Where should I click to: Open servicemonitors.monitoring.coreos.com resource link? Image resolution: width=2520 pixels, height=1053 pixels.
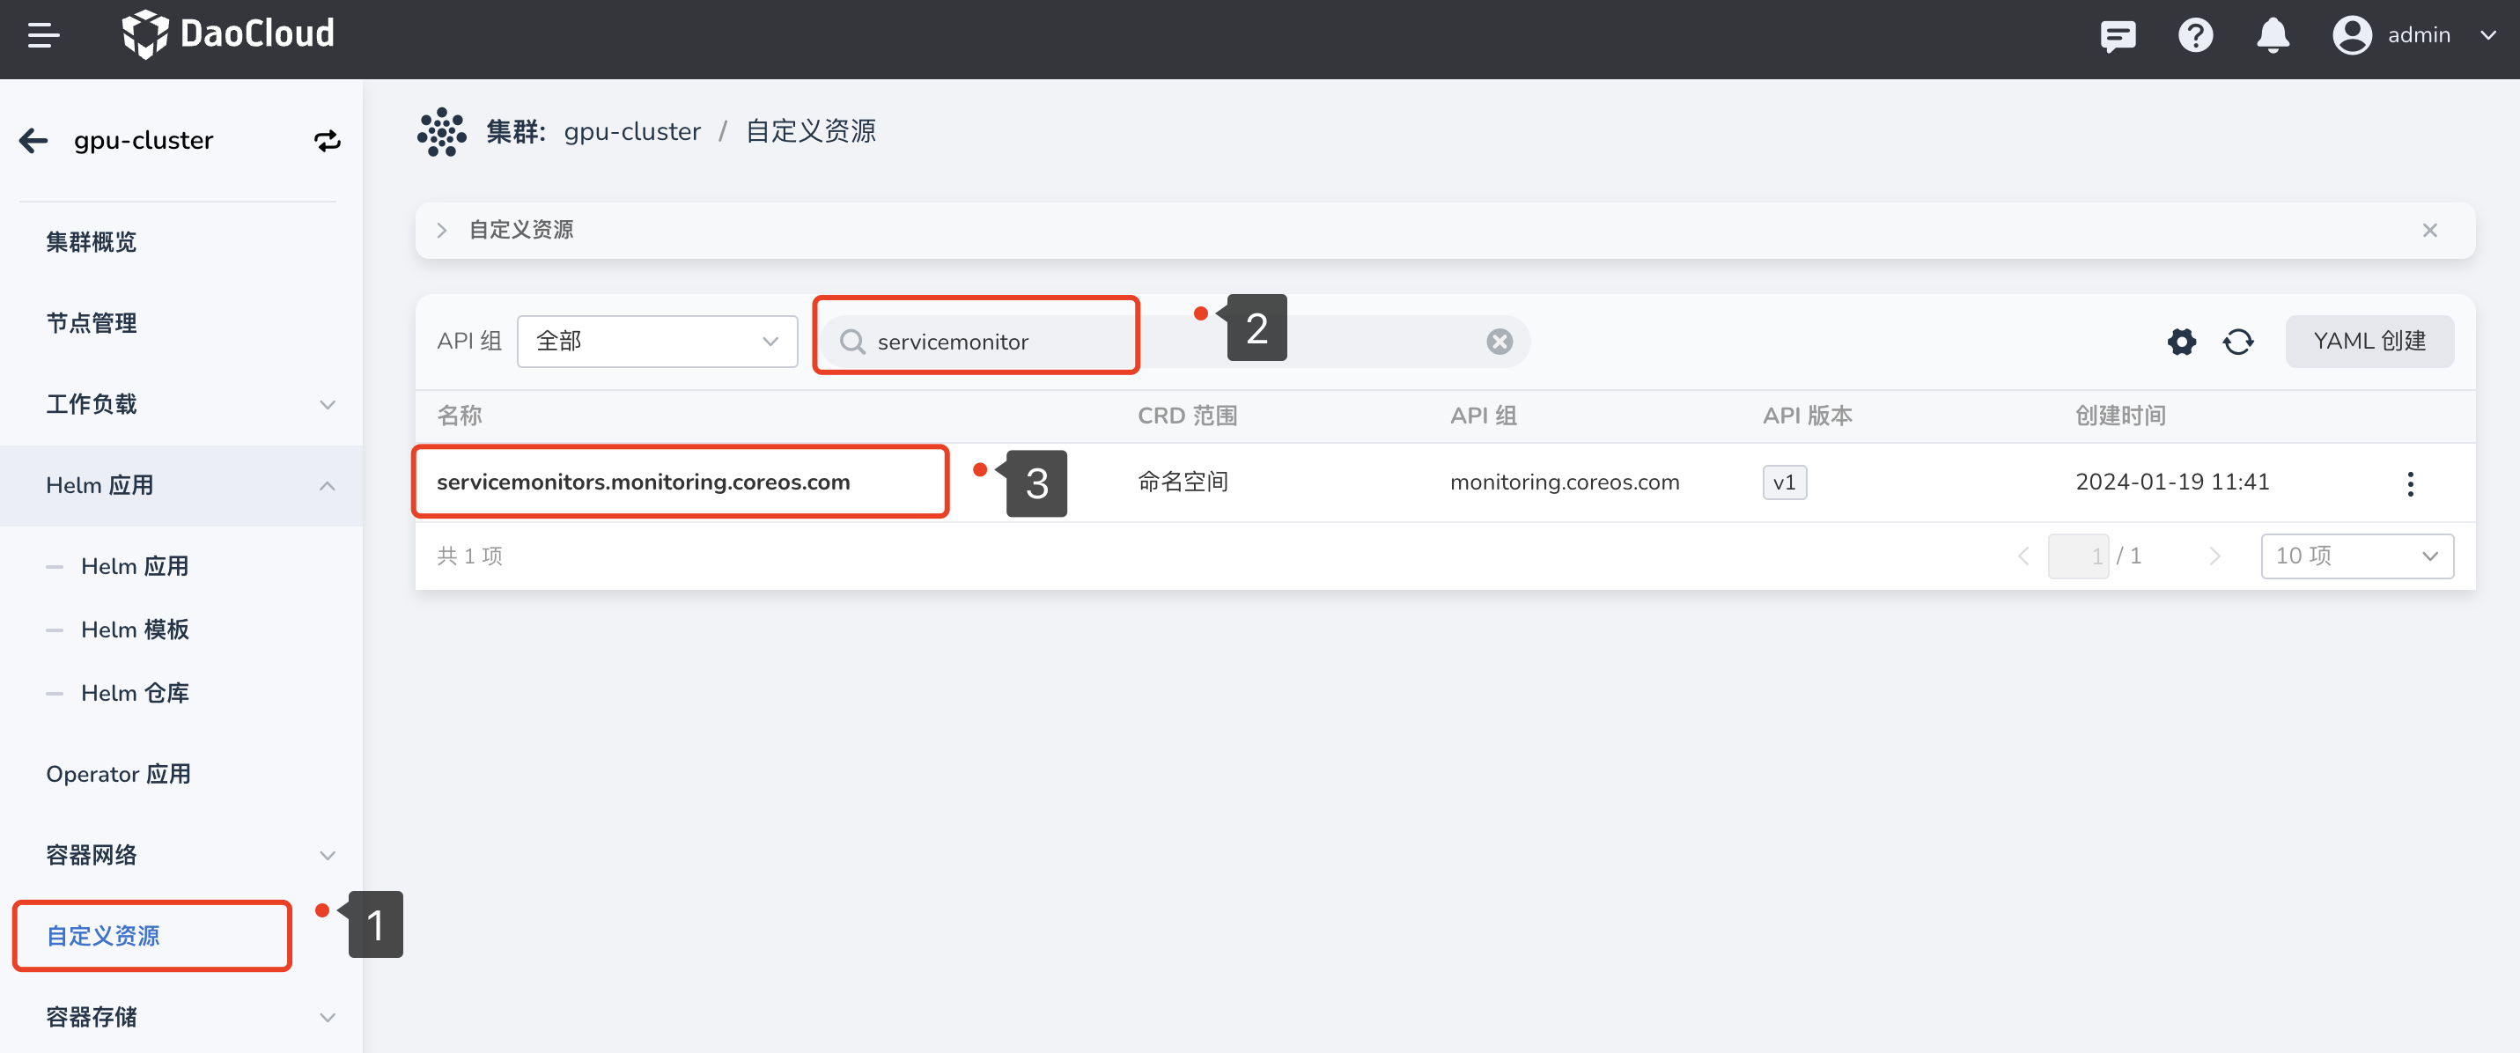tap(643, 482)
